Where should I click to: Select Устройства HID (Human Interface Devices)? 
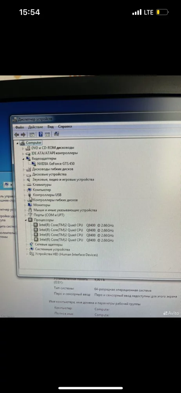pos(66,255)
